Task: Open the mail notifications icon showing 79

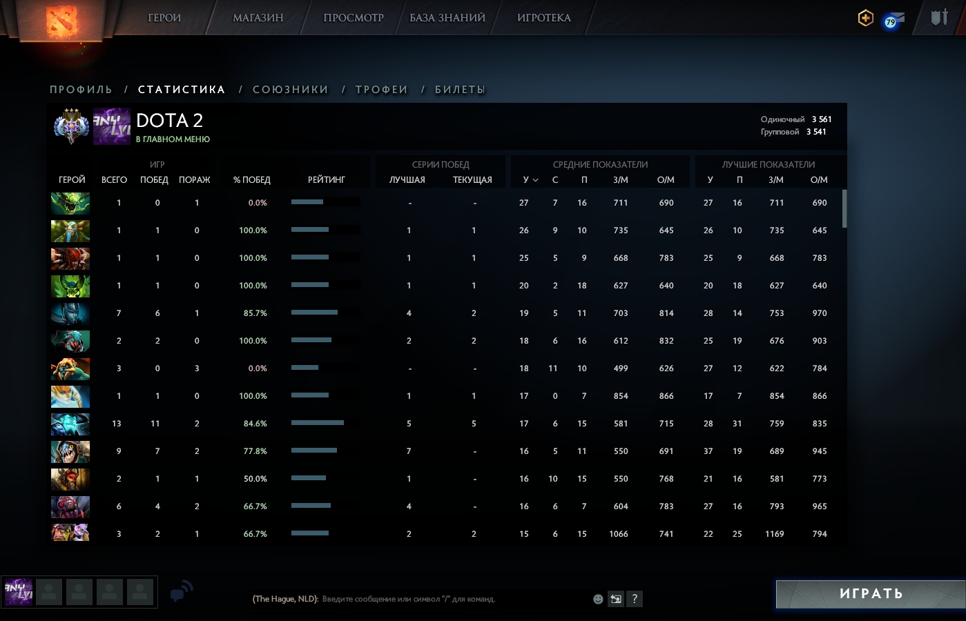Action: coord(894,20)
